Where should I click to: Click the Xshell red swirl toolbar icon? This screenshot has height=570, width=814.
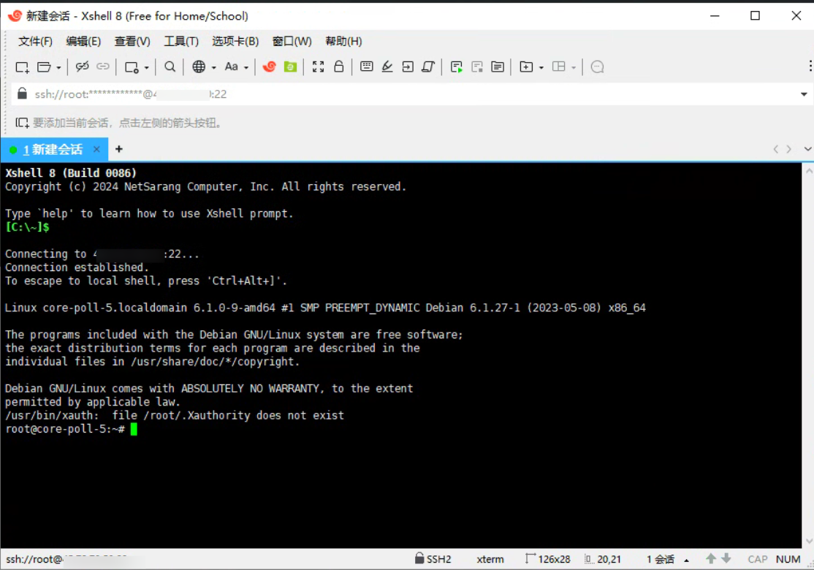tap(270, 67)
